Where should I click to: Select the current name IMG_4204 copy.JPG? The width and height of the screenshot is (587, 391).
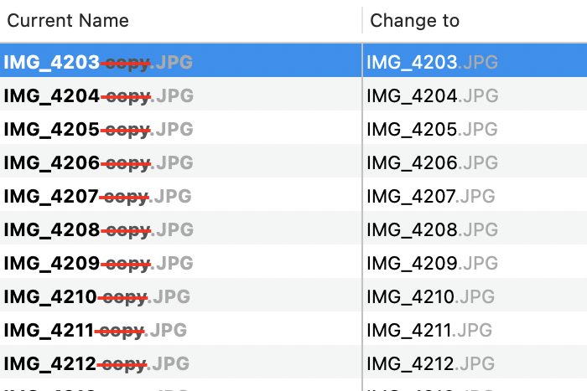[98, 96]
